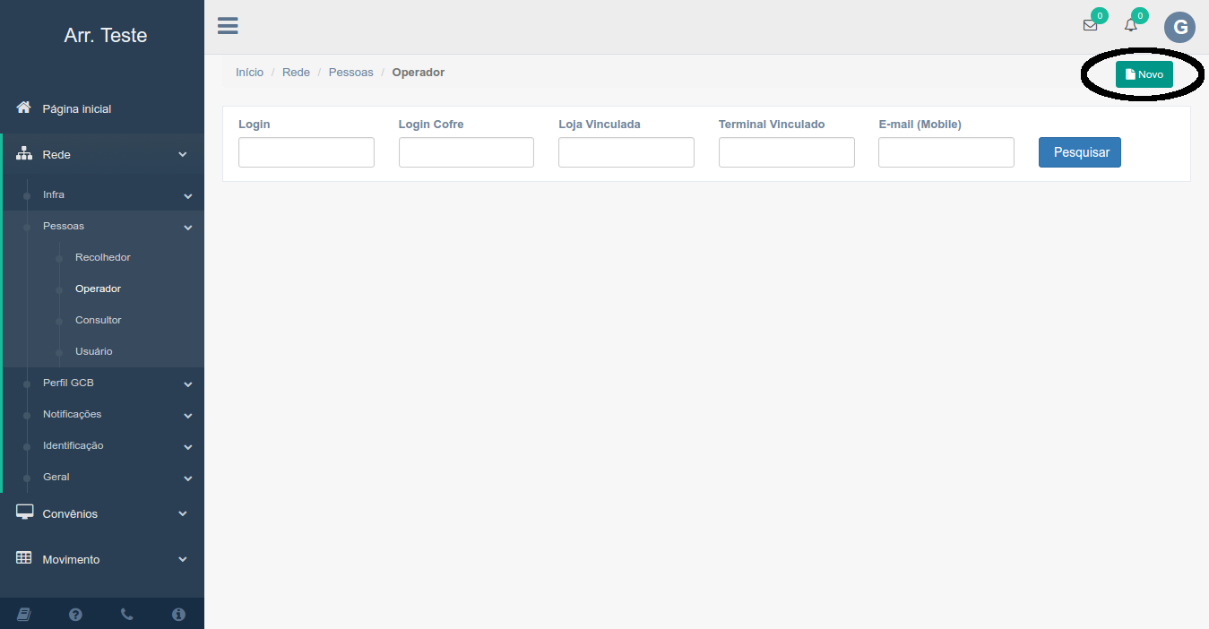Click the question mark help icon
This screenshot has width=1209, height=629.
tap(75, 614)
